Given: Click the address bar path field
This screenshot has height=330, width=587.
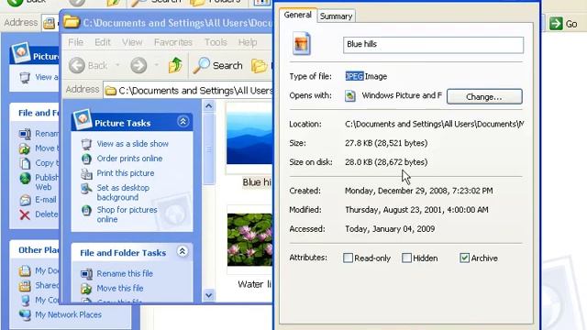Looking at the screenshot, I should click(x=188, y=91).
